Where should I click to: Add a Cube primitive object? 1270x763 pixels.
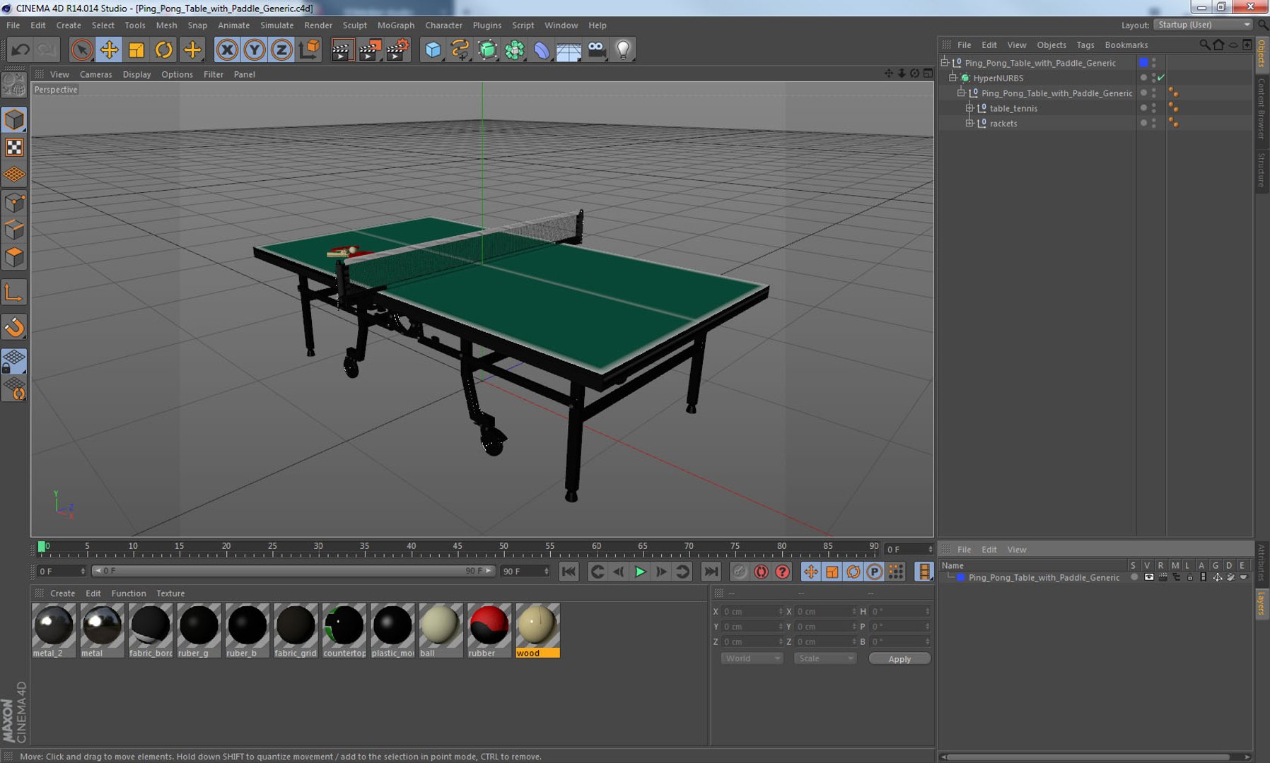pos(433,49)
